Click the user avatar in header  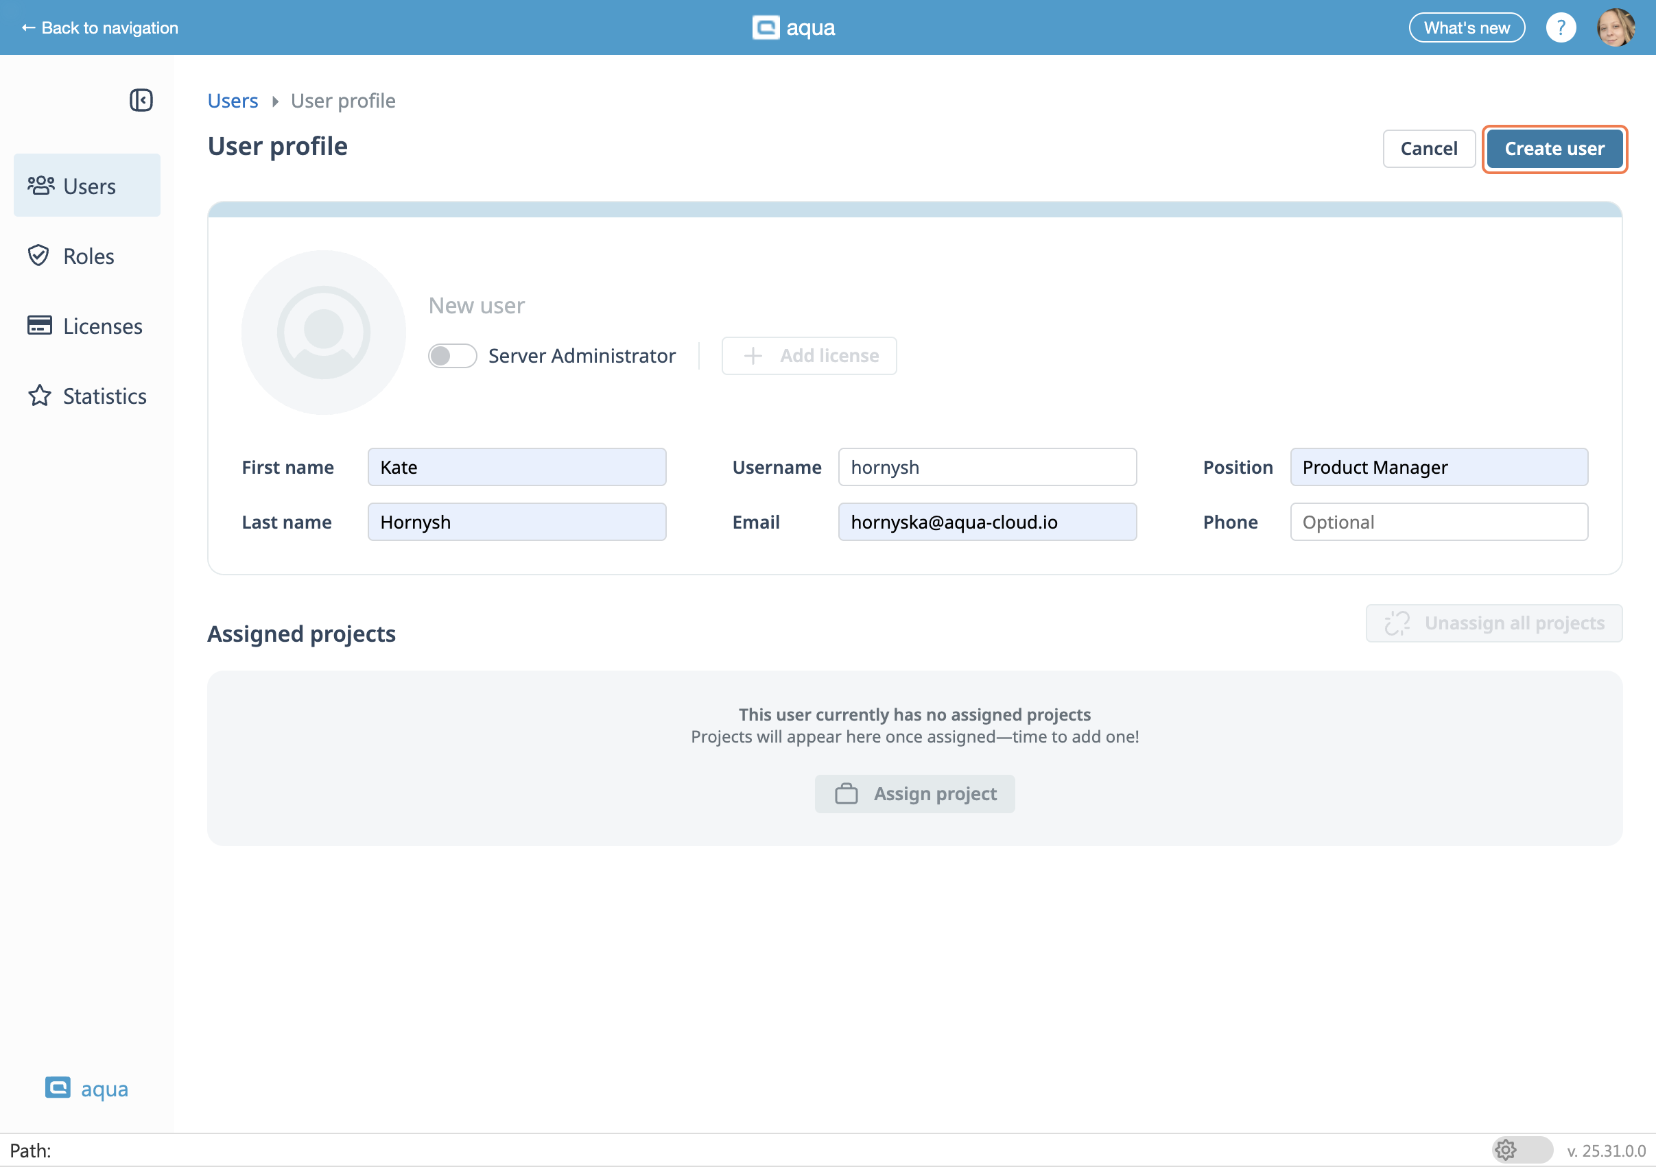[1616, 28]
